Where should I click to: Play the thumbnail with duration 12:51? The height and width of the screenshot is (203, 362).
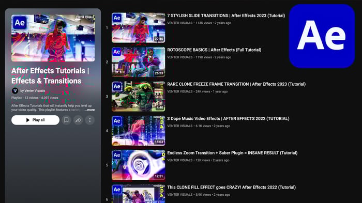pyautogui.click(x=138, y=165)
